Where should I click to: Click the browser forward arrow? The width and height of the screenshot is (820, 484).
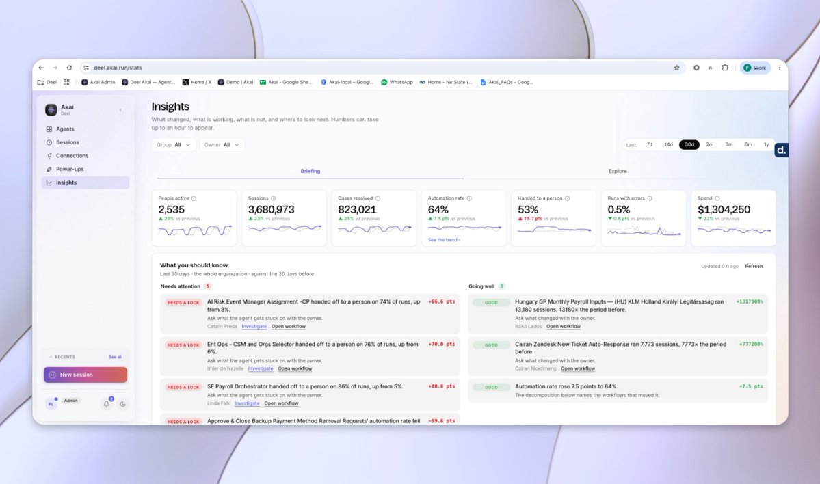click(55, 68)
